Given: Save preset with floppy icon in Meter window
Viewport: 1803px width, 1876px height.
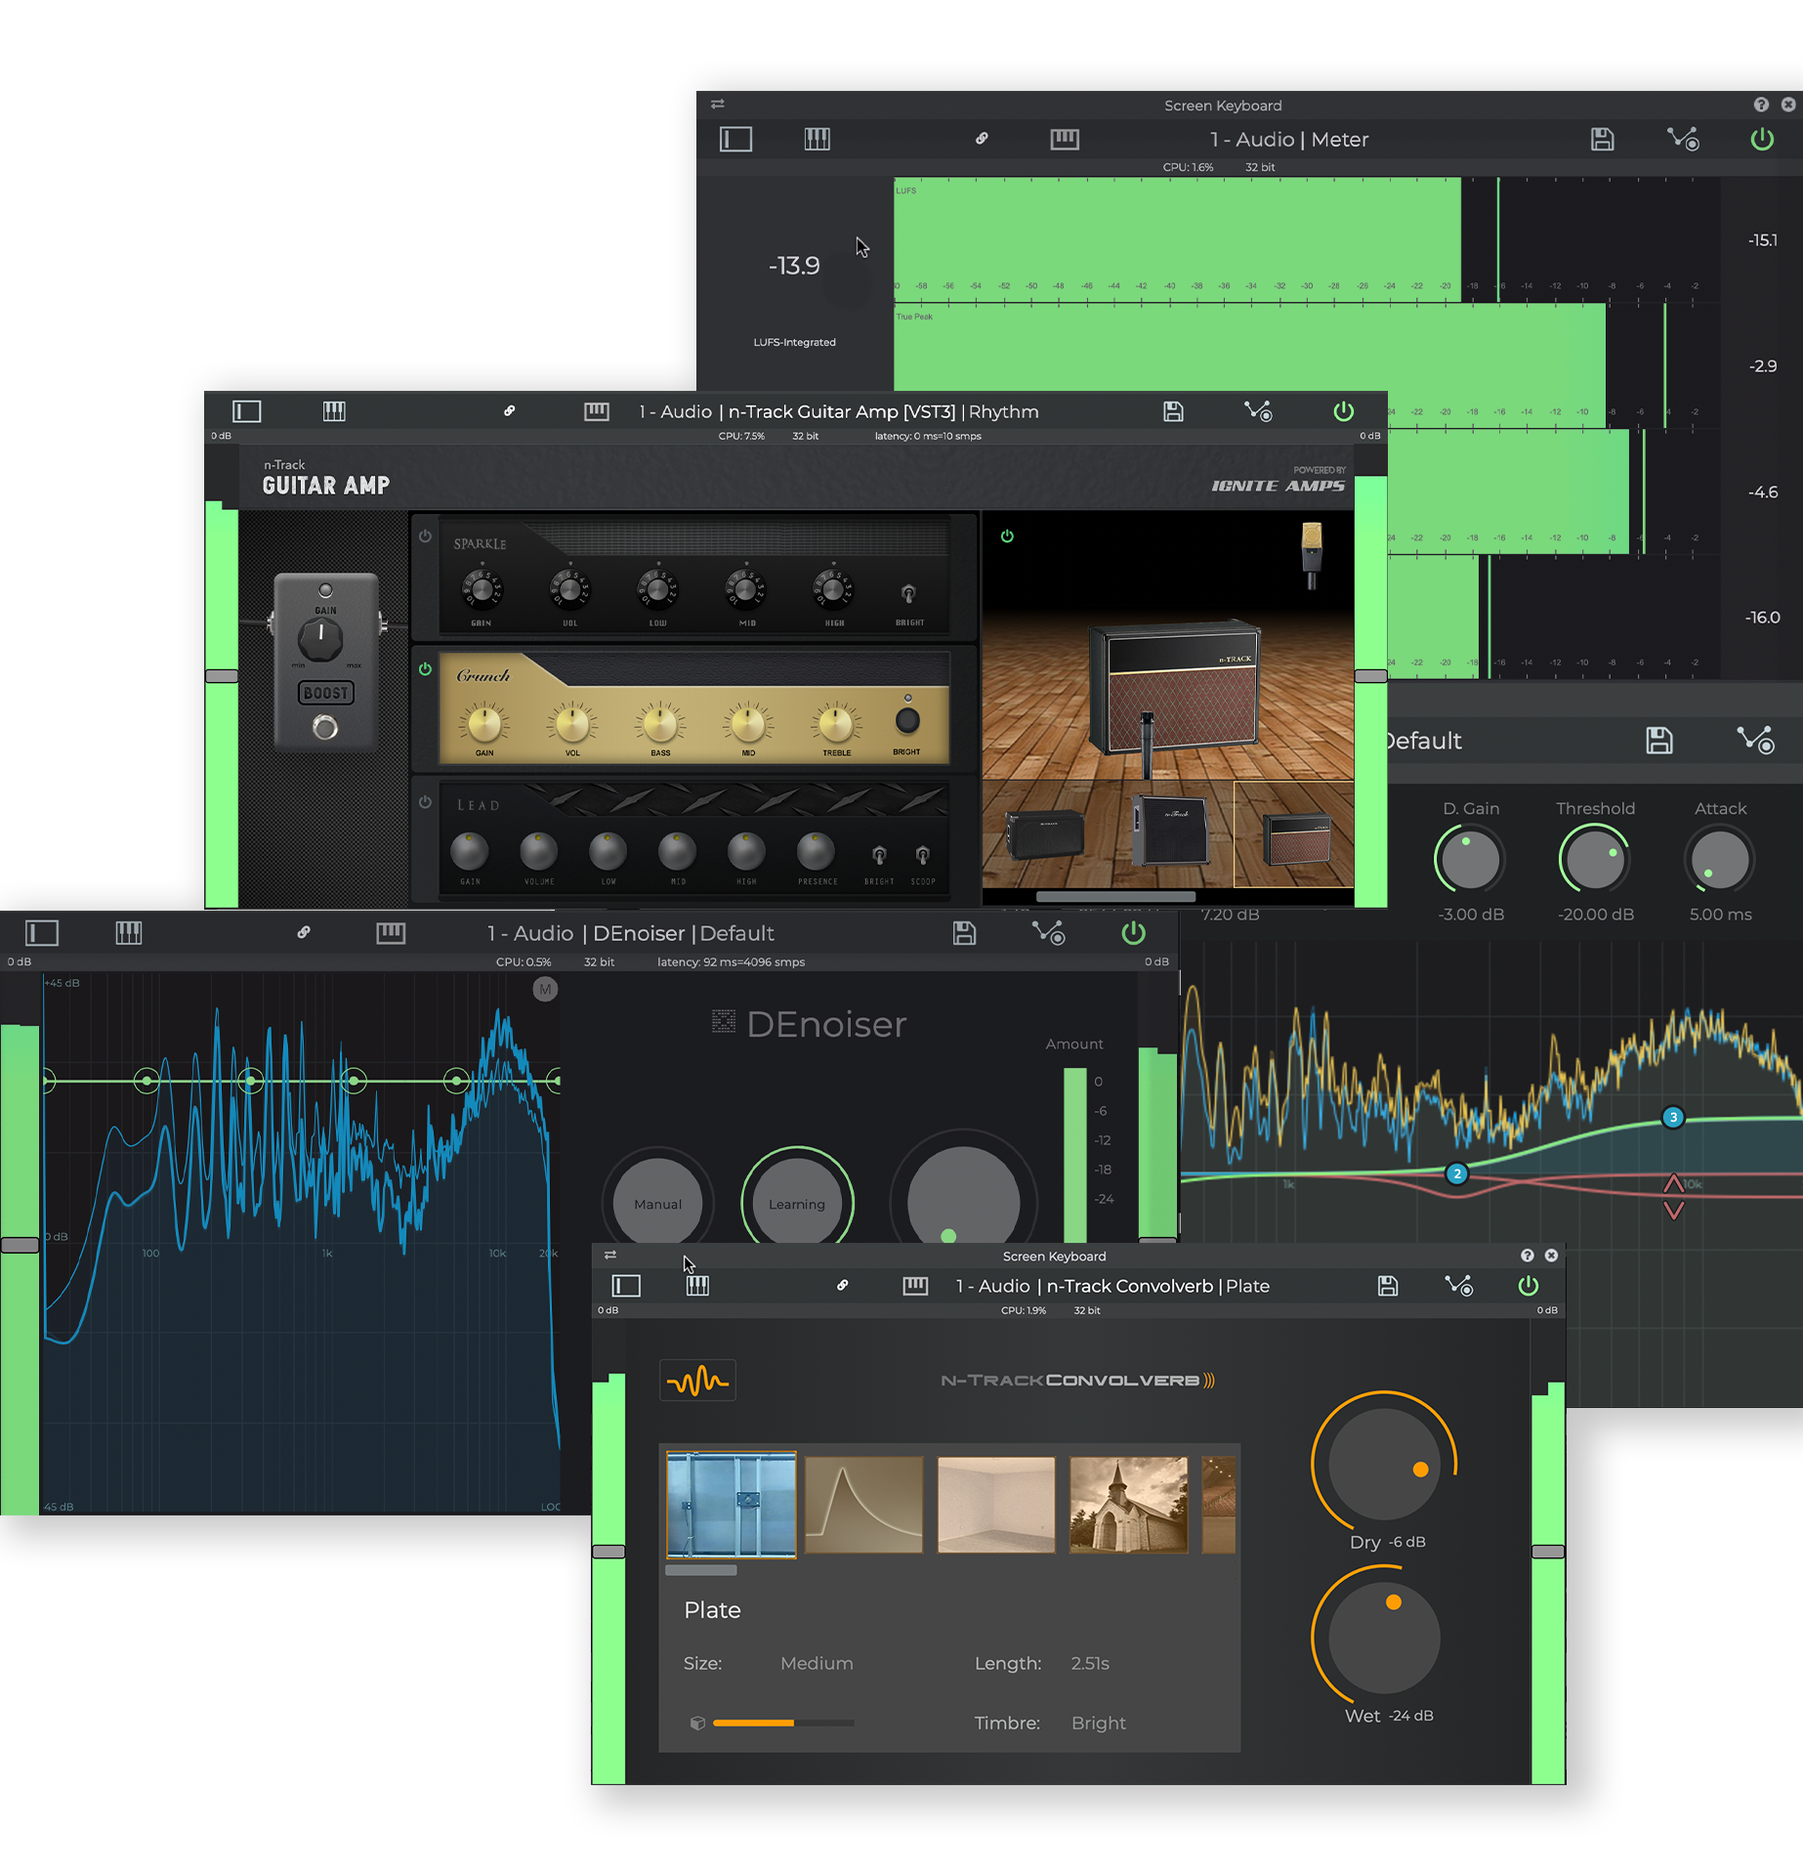Looking at the screenshot, I should pyautogui.click(x=1602, y=139).
